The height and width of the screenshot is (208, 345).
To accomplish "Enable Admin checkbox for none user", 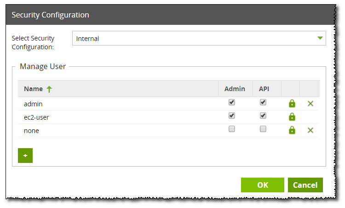I will pos(232,129).
